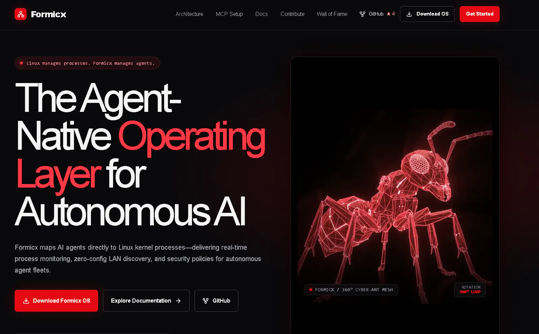Click the description paragraph starting 'Formicx maps AI agents'

coord(138,259)
